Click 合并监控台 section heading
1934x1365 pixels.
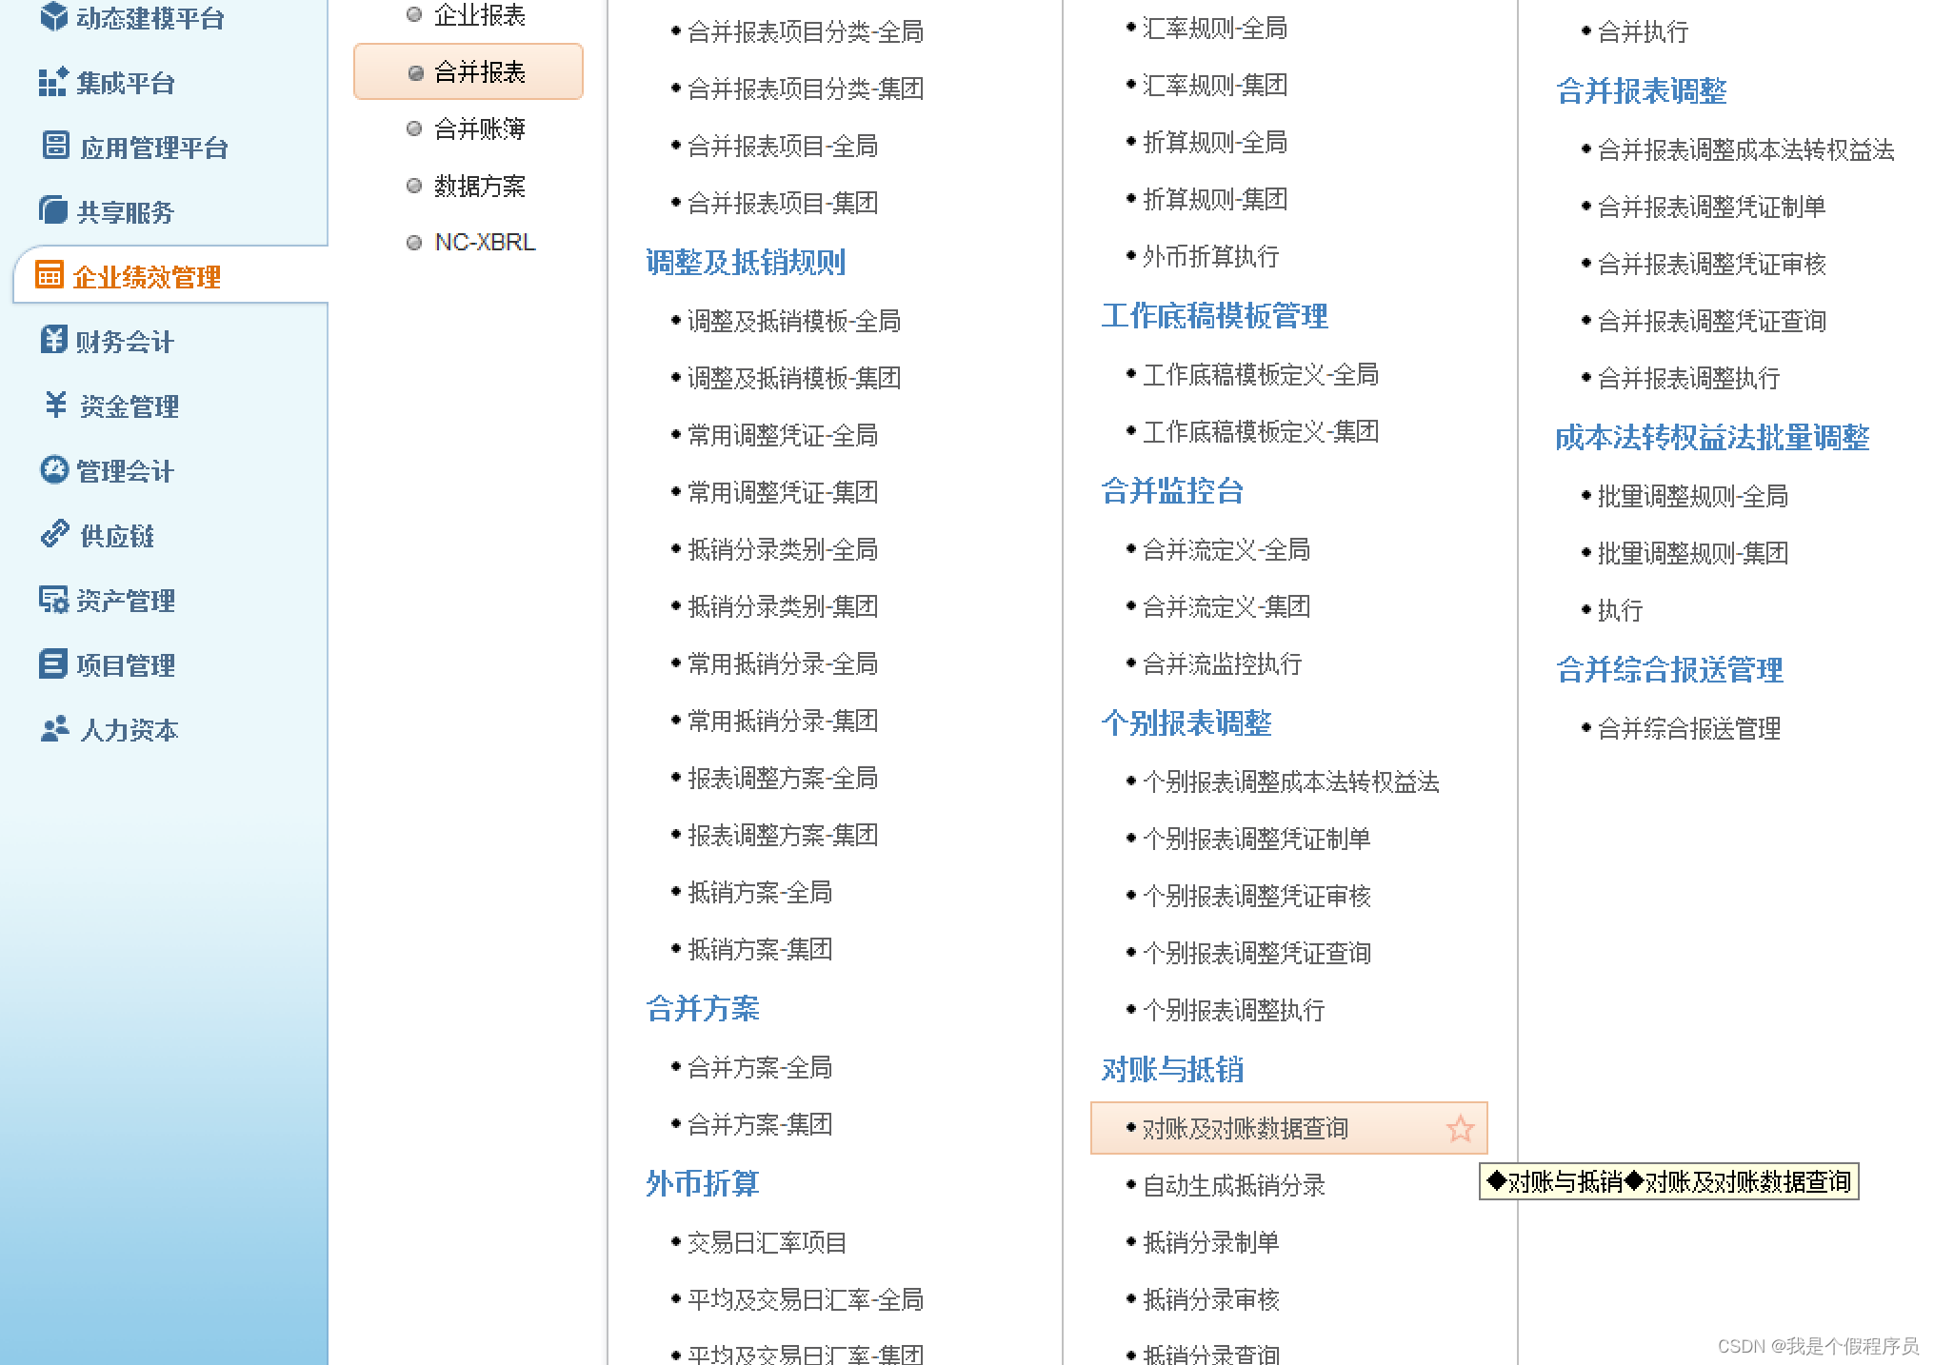1172,490
